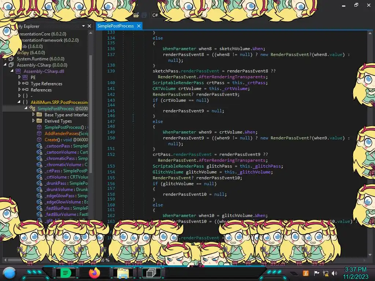Image resolution: width=375 pixels, height=281 pixels.
Task: Click the horizontal scrollbar left arrow
Action: click(5, 260)
